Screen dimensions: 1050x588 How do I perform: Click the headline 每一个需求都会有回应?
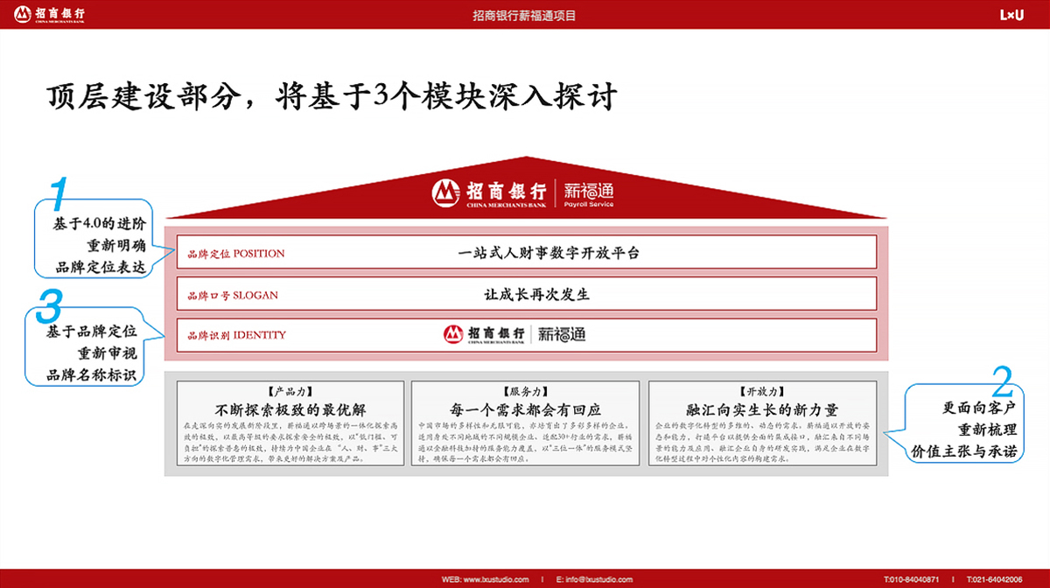[x=525, y=409]
